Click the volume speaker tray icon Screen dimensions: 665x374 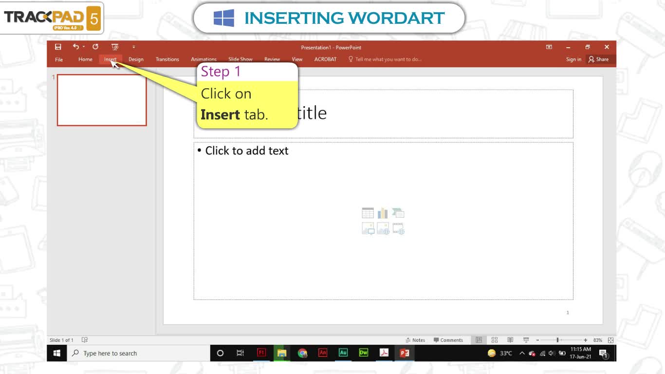click(552, 353)
